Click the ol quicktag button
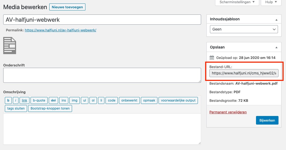 [93, 100]
